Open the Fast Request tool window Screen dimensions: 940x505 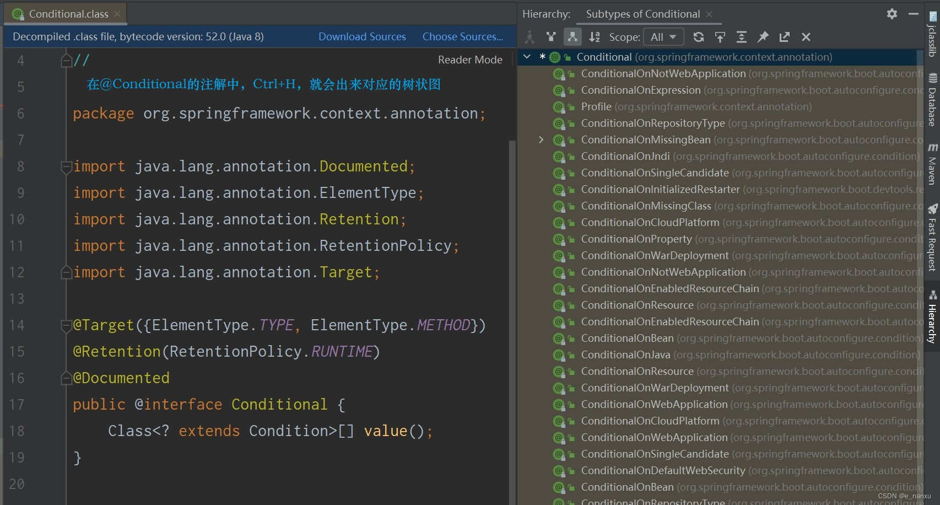932,238
